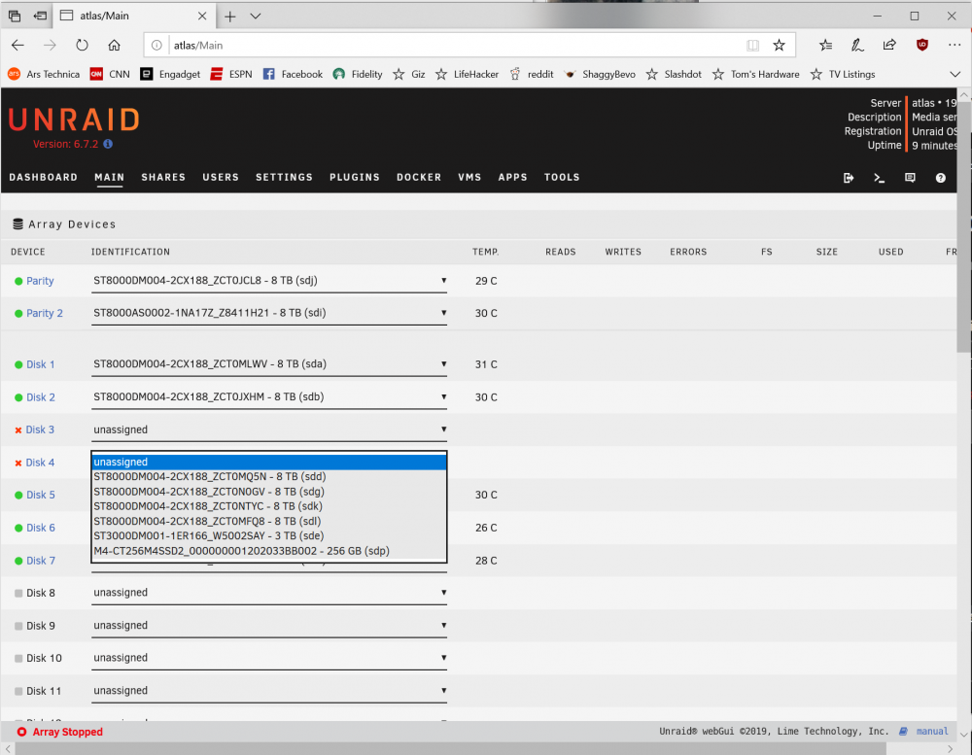Open the manual link in footer
This screenshot has height=755, width=972.
[x=932, y=732]
